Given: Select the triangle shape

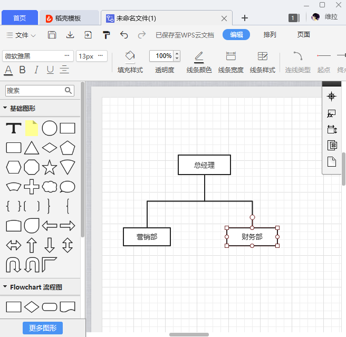Looking at the screenshot, I should [32, 148].
